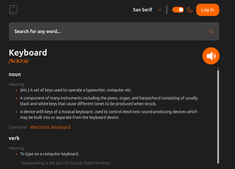The height and width of the screenshot is (169, 235).
Task: Click the Keyboard word heading
Action: (x=28, y=53)
